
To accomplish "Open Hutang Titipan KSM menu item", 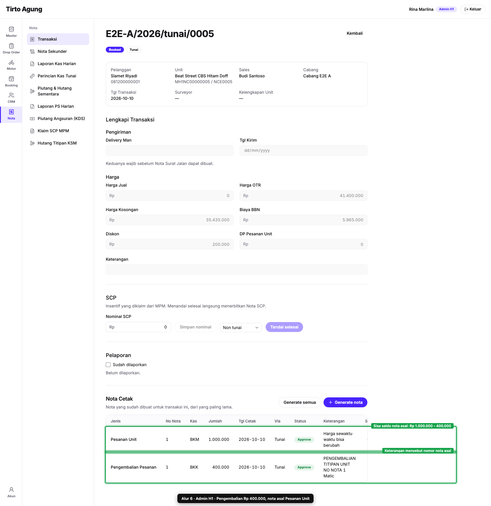I will [58, 143].
